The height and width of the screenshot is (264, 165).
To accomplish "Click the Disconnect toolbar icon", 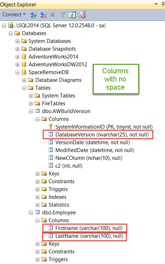I will tap(43, 15).
